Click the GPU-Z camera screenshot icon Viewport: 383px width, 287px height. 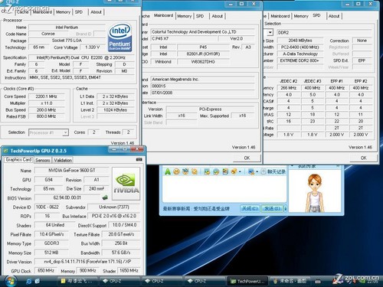[139, 159]
